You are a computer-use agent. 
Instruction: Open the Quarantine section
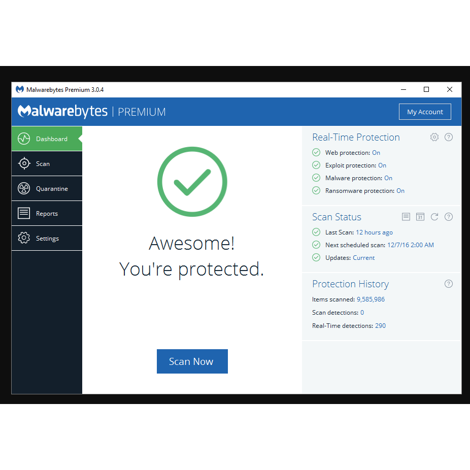[x=47, y=188]
